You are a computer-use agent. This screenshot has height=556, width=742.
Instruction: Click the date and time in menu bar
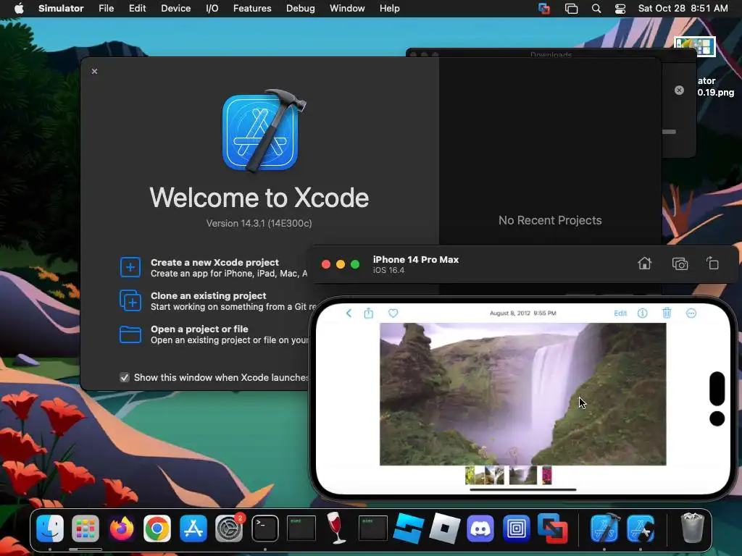tap(683, 9)
